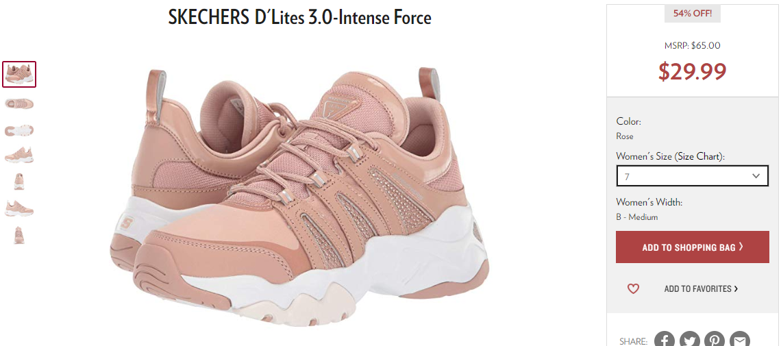The image size is (781, 346).
Task: Click Add to Favorites link
Action: coord(701,288)
